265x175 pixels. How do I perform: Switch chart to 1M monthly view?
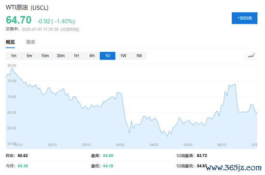(139, 56)
